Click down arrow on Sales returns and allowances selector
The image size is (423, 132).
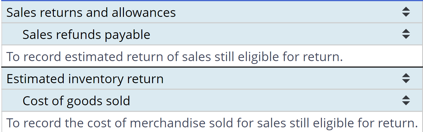pos(406,15)
